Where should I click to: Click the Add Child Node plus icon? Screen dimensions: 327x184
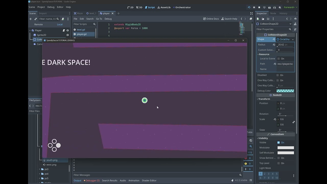click(x=30, y=19)
